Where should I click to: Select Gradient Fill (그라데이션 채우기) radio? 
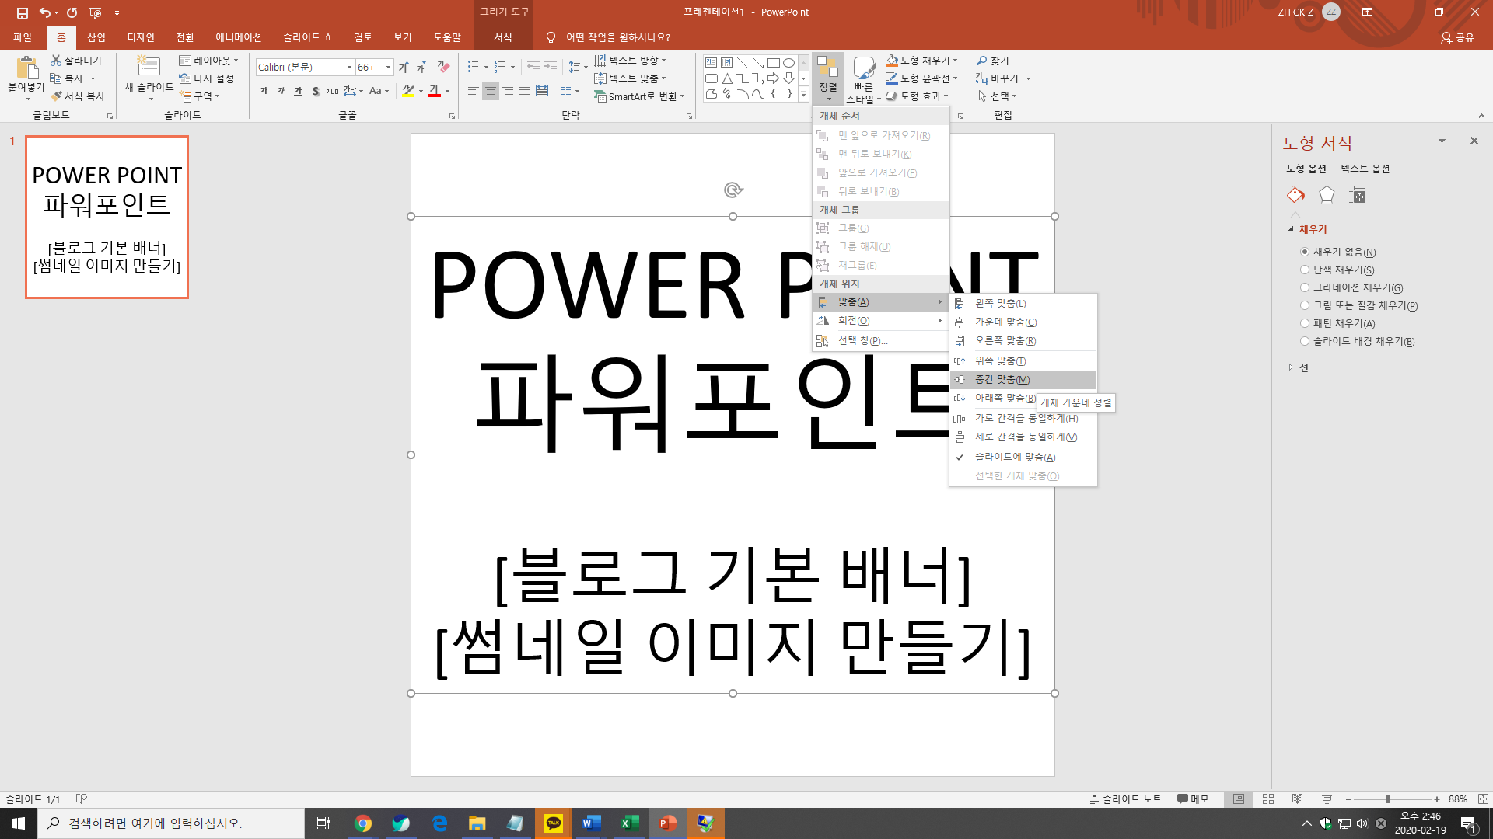pos(1305,287)
